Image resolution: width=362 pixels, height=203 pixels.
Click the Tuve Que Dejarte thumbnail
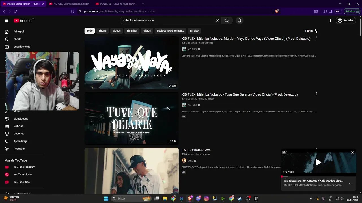point(132,118)
